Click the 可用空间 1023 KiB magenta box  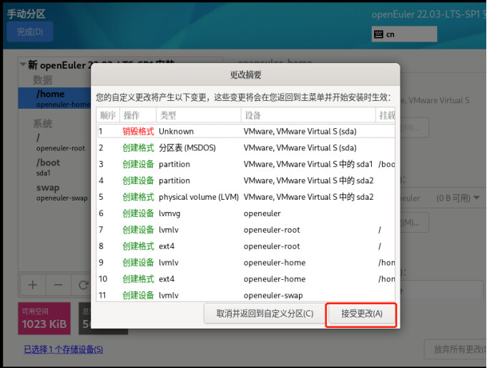pos(44,318)
